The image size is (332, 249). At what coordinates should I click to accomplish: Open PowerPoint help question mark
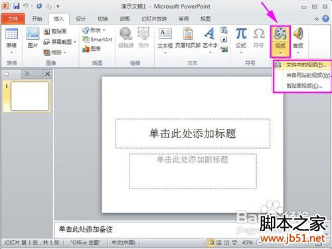(325, 19)
